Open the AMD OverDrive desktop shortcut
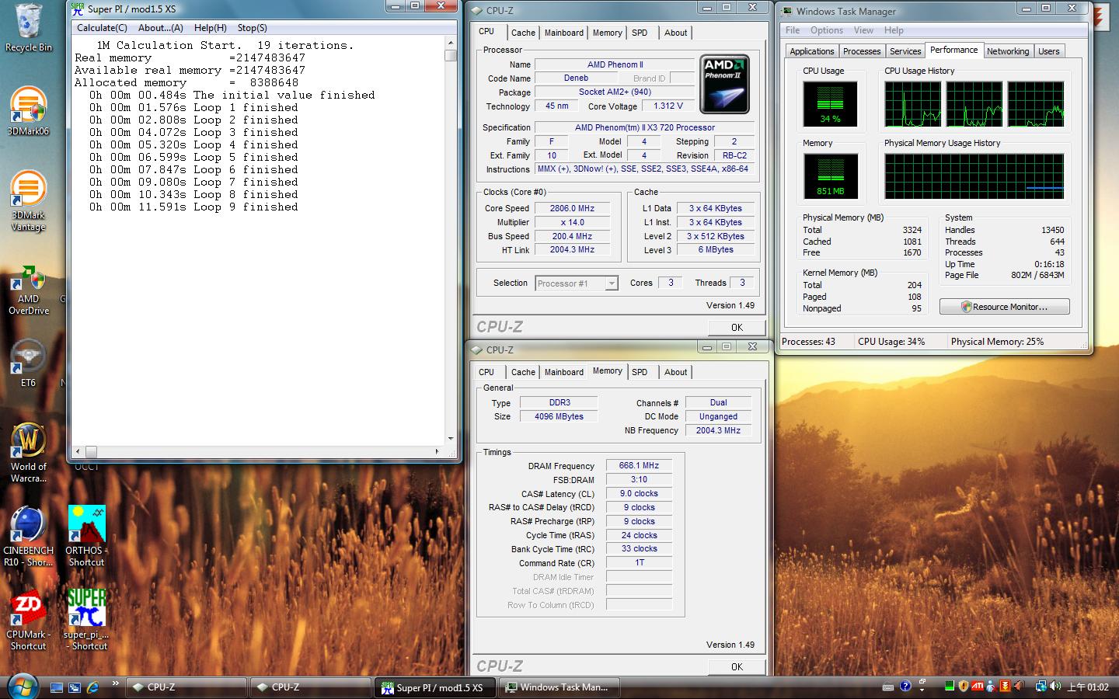Screen dimensions: 1119x699 pyautogui.click(x=28, y=290)
